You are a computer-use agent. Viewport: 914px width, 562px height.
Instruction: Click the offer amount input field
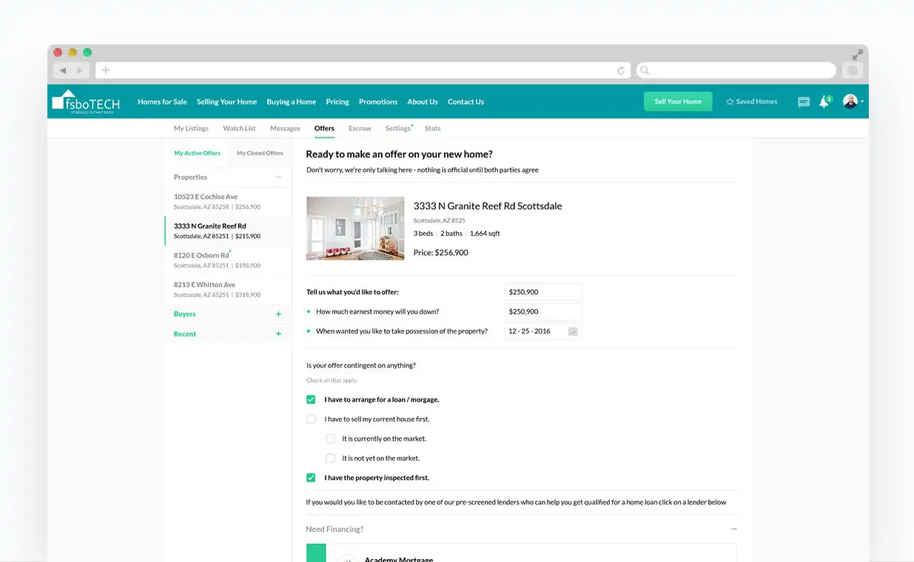542,292
